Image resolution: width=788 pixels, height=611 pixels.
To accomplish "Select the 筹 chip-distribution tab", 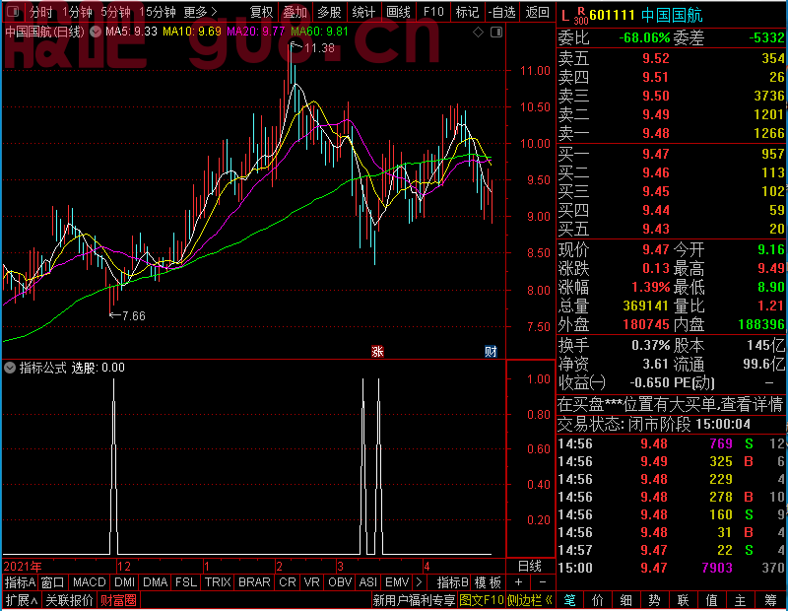I will pos(770,600).
